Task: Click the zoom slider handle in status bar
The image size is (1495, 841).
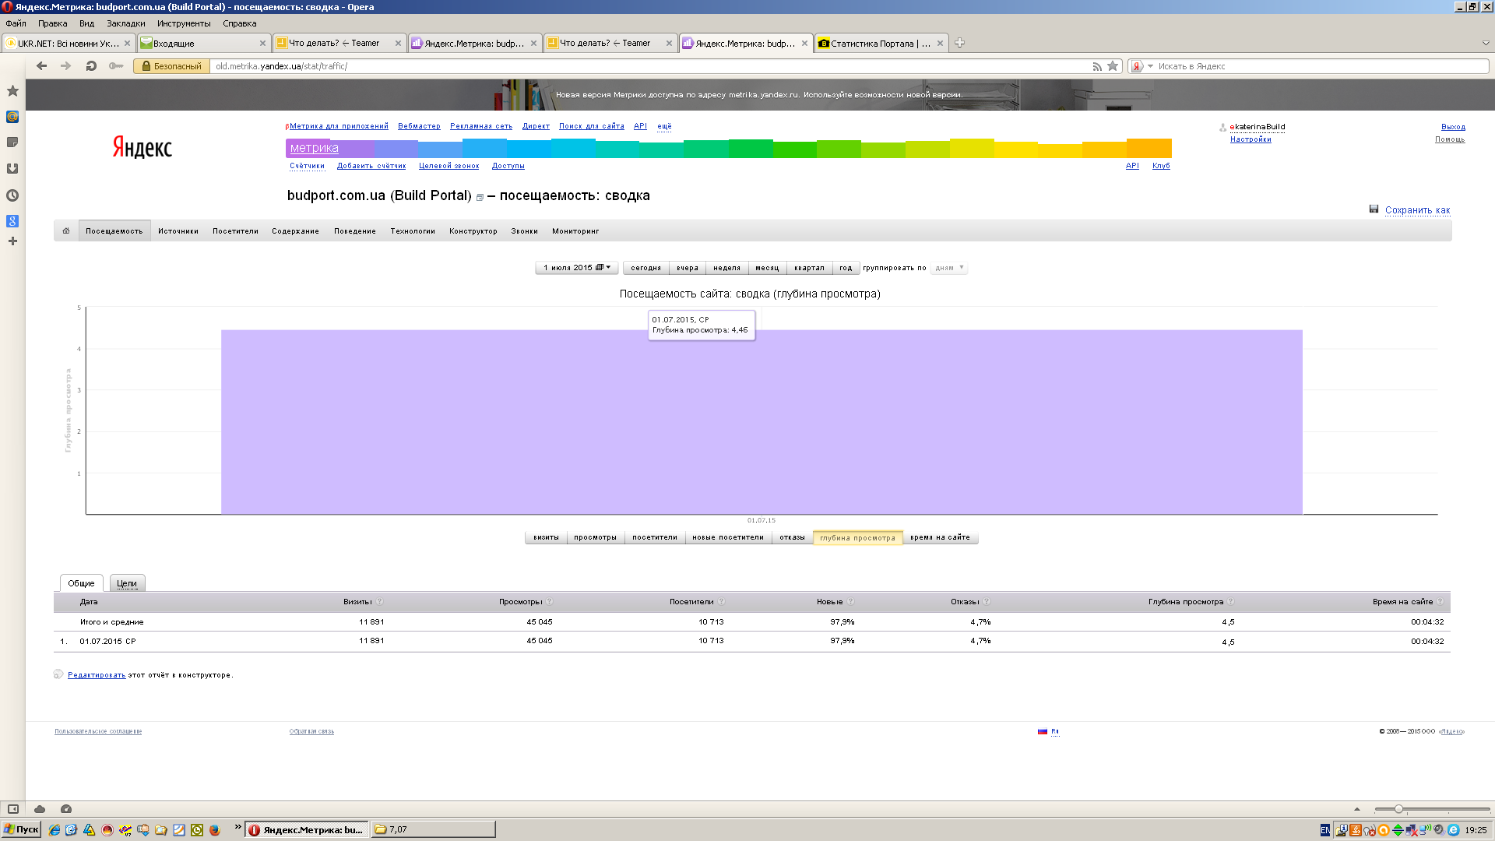Action: pyautogui.click(x=1398, y=809)
